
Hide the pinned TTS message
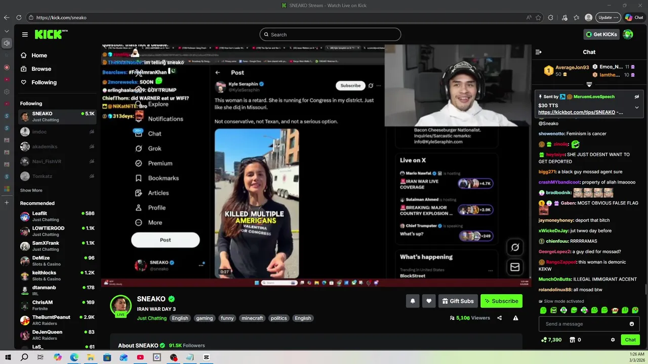pyautogui.click(x=637, y=97)
